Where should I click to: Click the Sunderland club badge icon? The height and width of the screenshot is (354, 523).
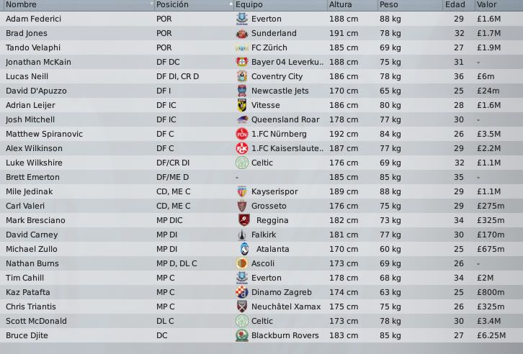pos(241,33)
